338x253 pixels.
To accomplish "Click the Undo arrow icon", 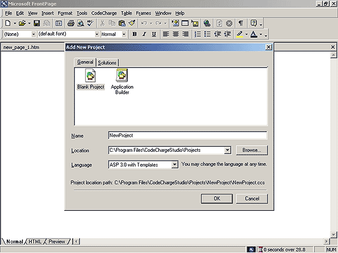I will tap(144, 23).
